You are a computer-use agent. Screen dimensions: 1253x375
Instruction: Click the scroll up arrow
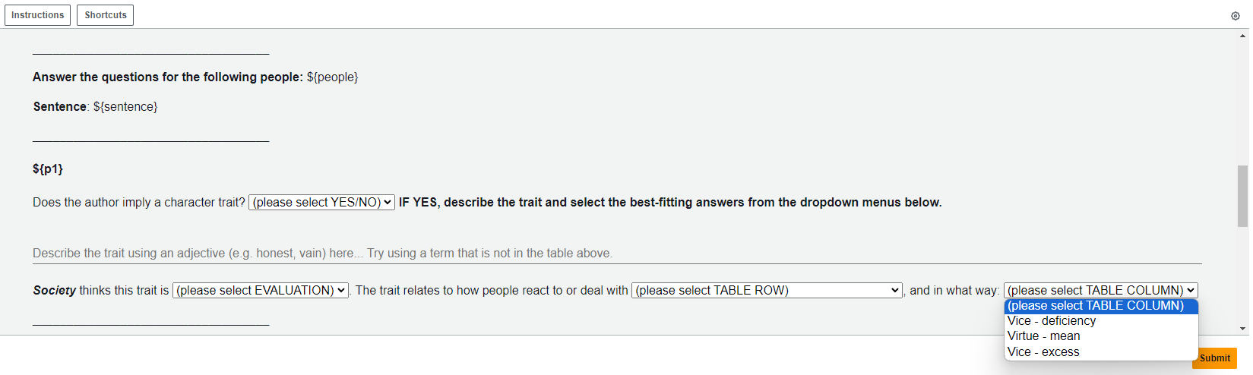coord(1243,36)
